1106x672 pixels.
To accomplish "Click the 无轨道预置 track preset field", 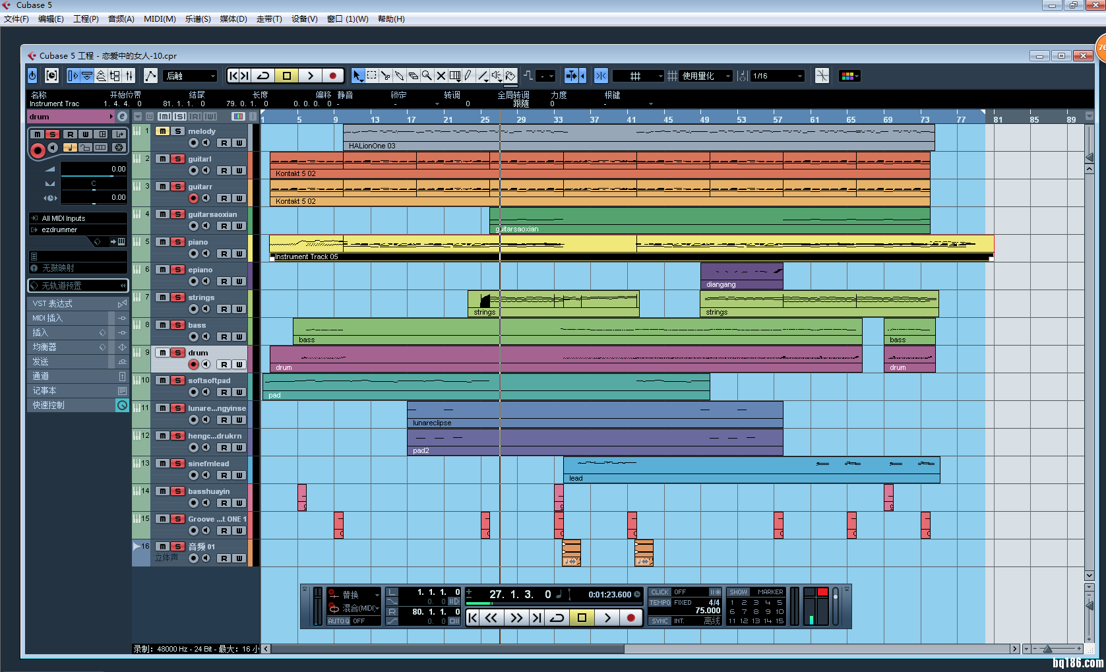I will click(x=78, y=286).
